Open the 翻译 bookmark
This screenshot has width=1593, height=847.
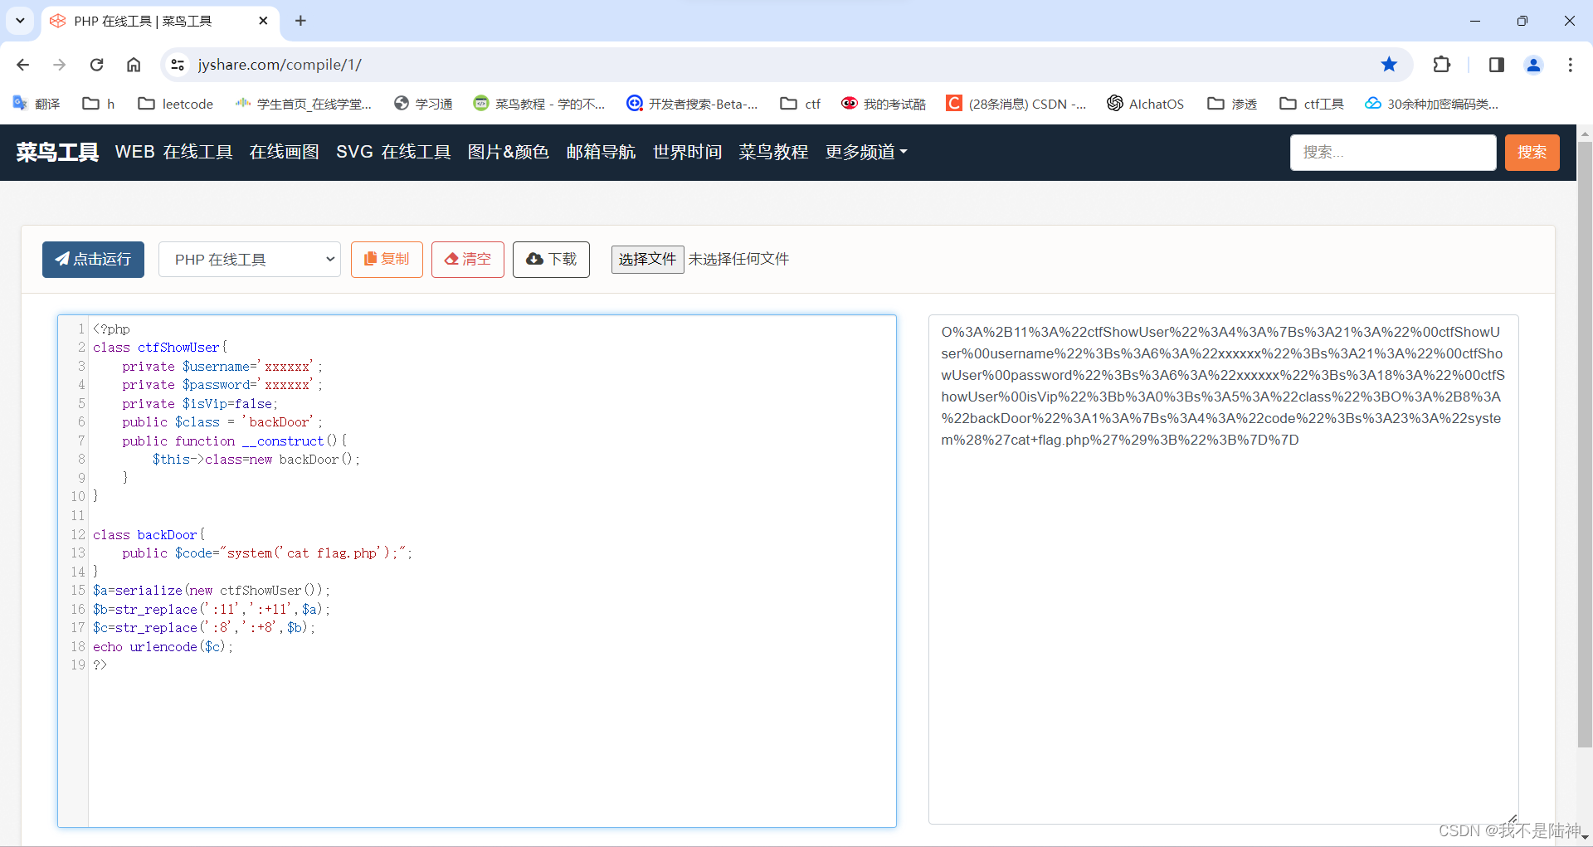pyautogui.click(x=37, y=104)
